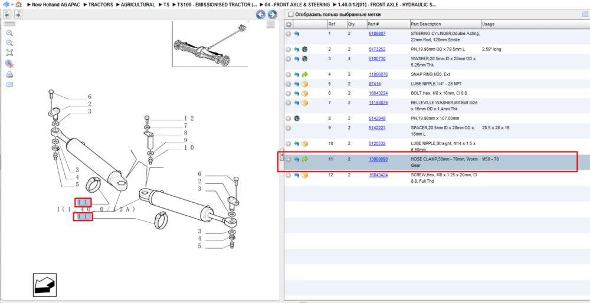Click the plus icon on the Ref 2 PIN row
Viewport: 590px width, 303px height.
(289, 50)
